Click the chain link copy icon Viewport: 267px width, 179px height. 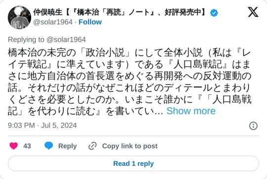pos(92,146)
